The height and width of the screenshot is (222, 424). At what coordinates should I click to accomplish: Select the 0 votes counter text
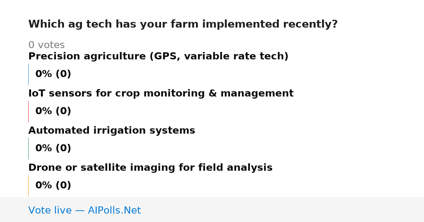coord(46,45)
